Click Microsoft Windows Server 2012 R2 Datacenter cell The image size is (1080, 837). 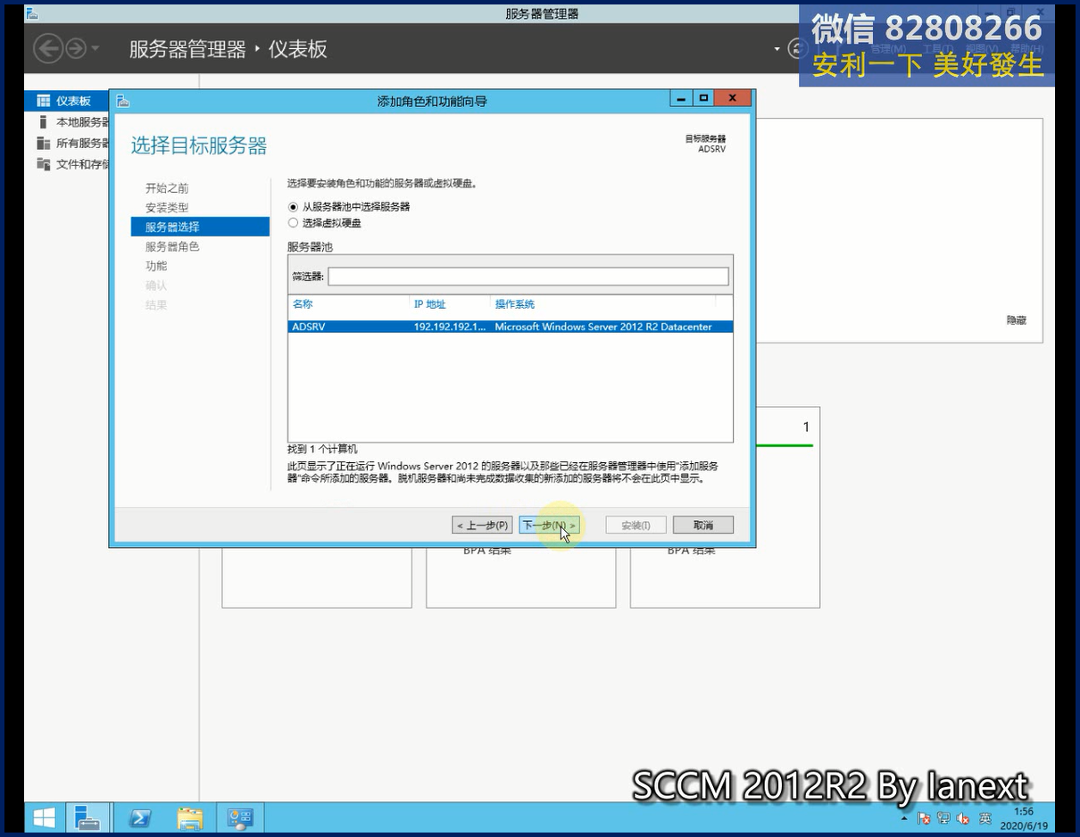(x=603, y=327)
